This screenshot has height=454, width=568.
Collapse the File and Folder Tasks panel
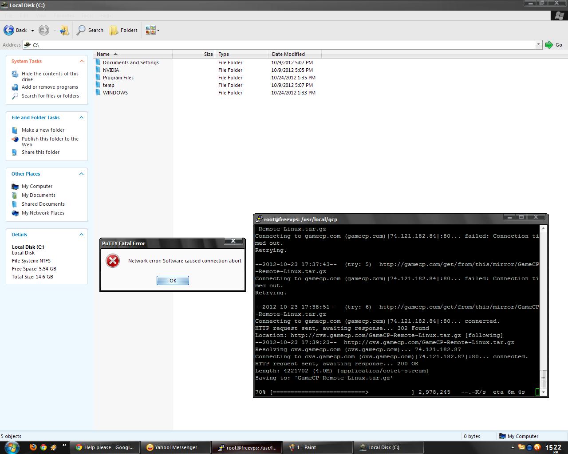81,117
